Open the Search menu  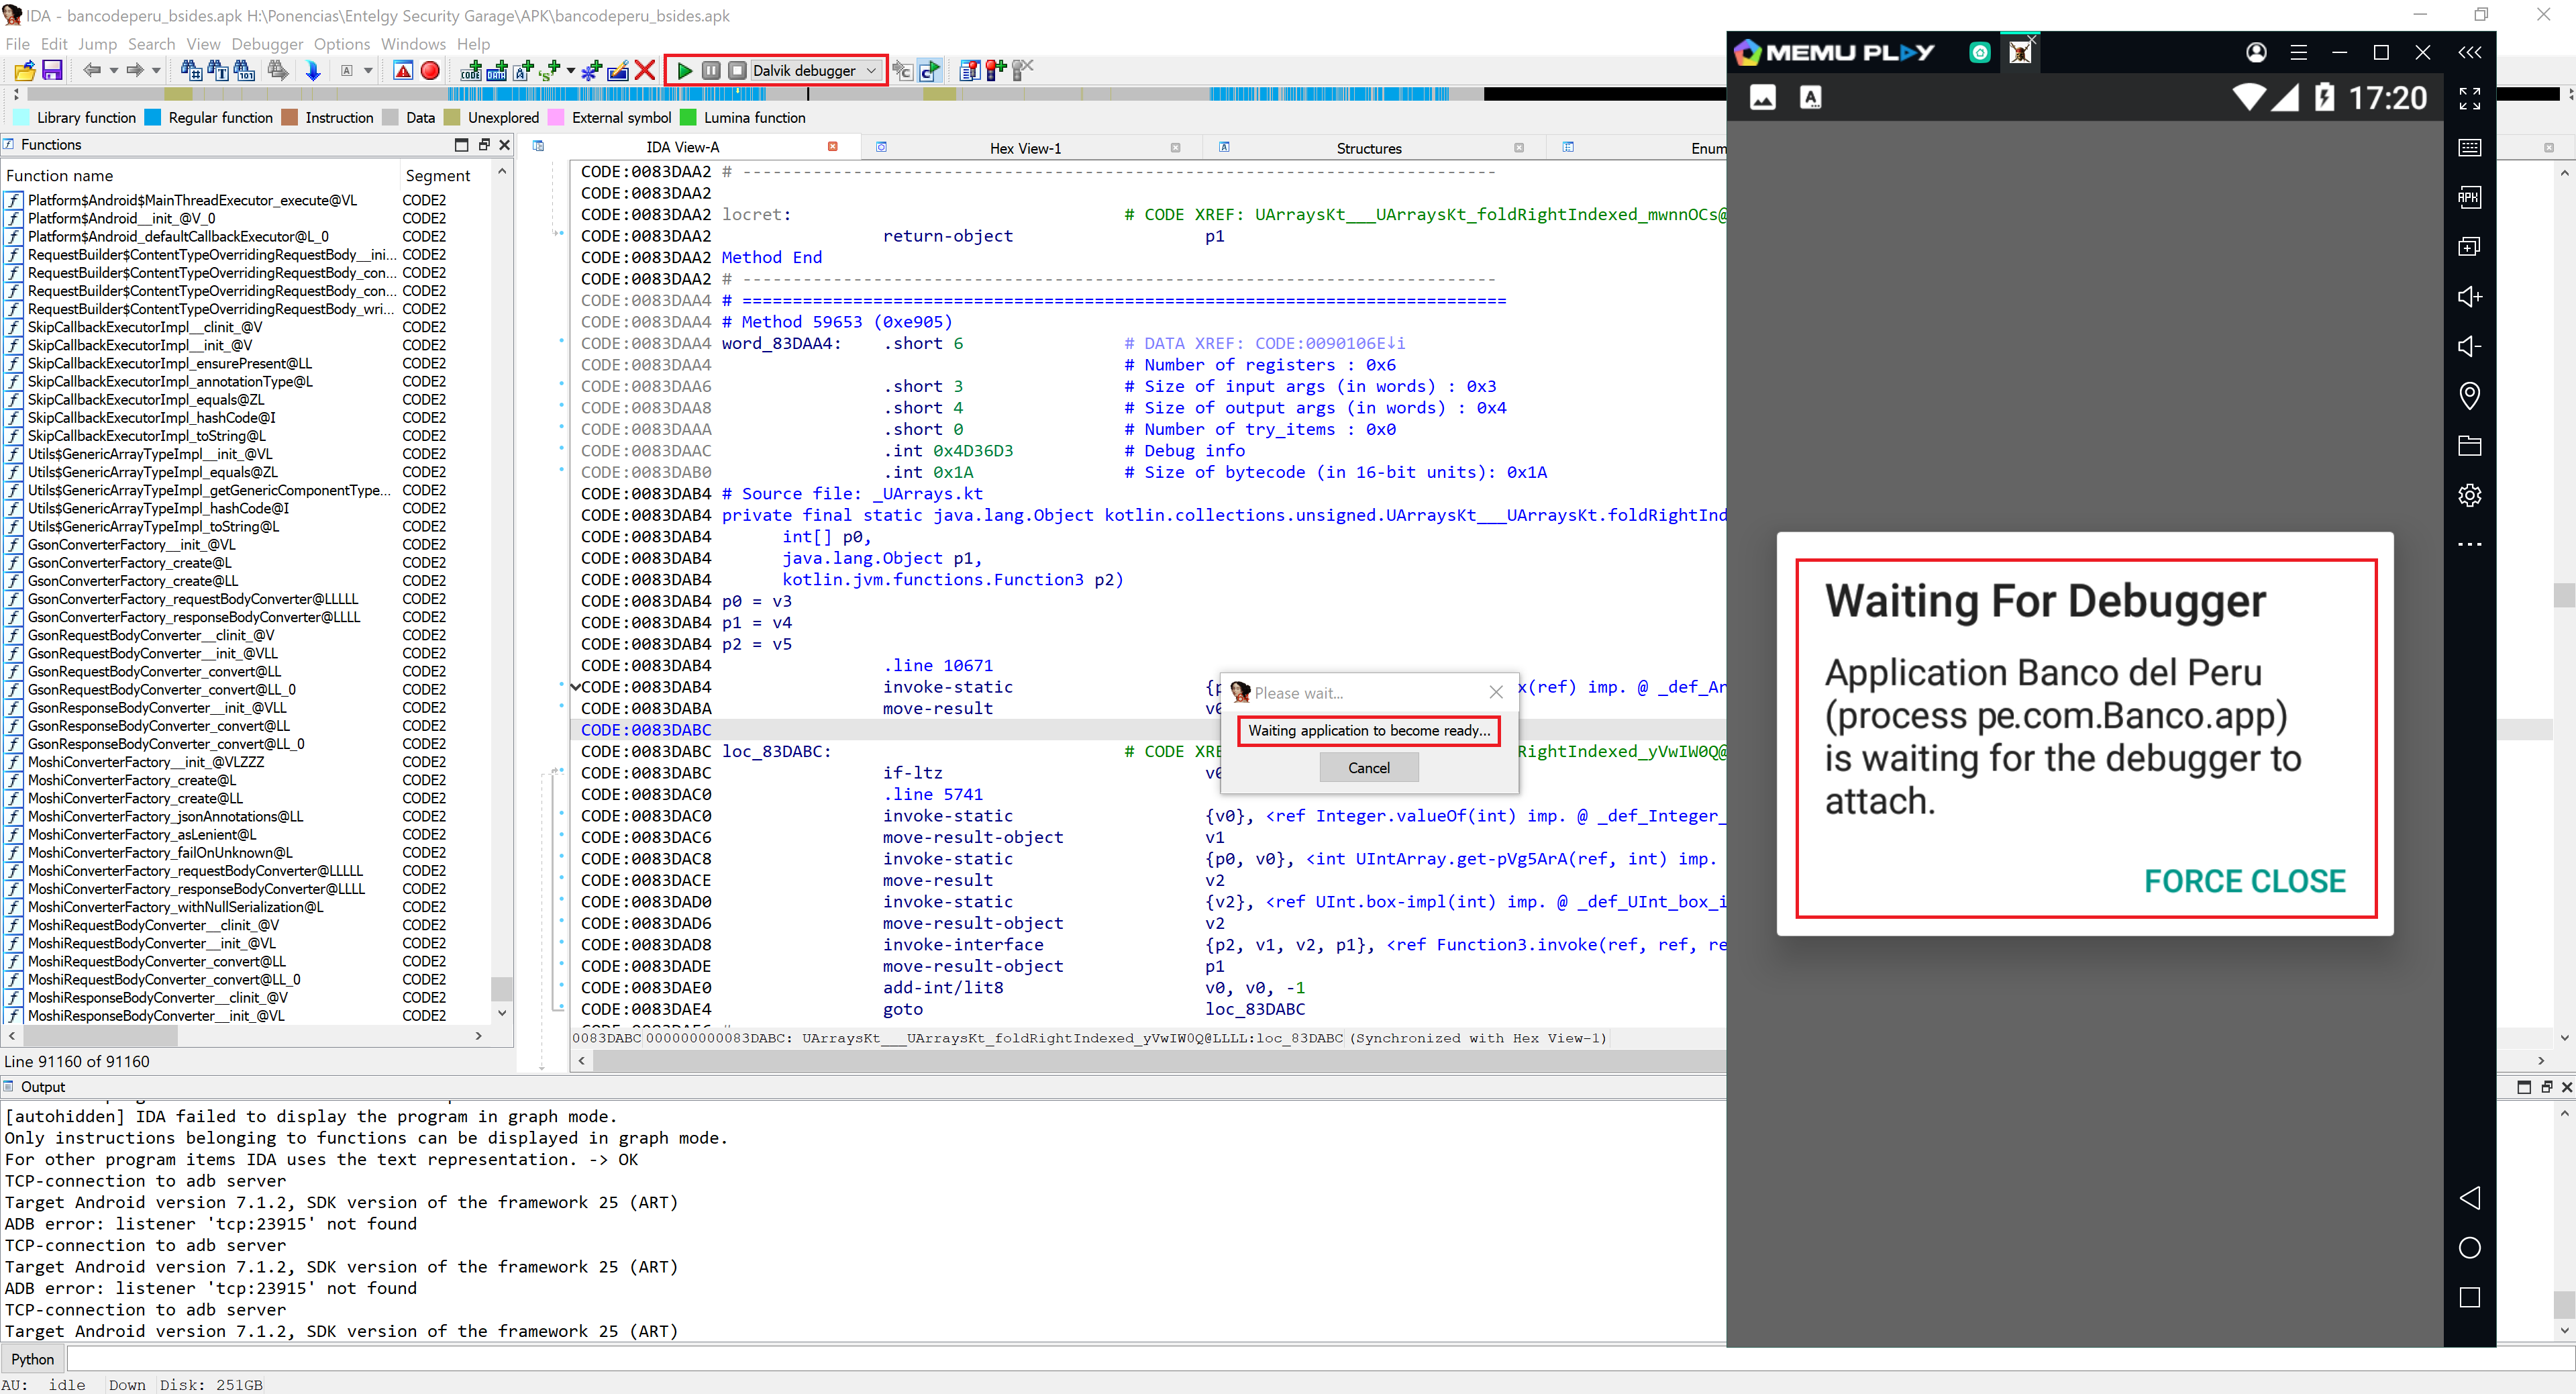point(151,44)
